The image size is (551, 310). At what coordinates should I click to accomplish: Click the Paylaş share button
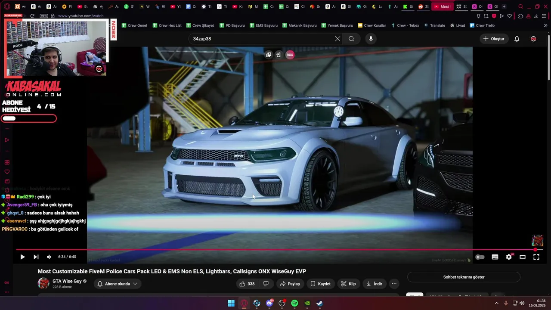(290, 284)
